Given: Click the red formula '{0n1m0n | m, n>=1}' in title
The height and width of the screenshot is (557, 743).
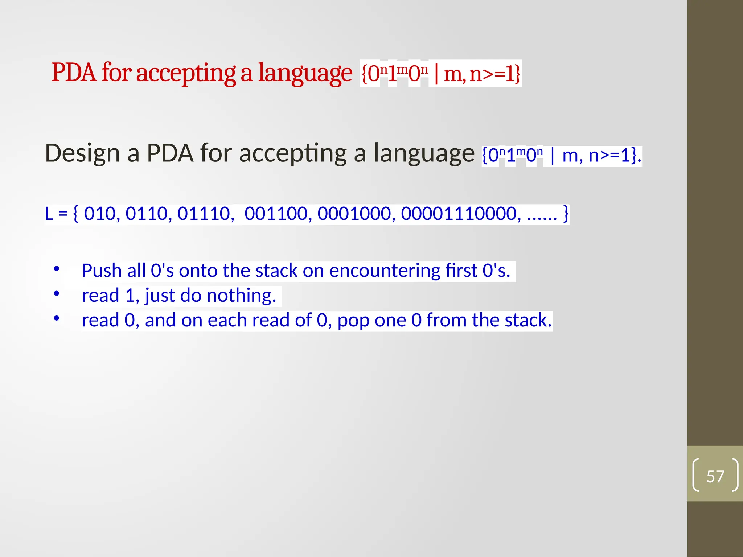Looking at the screenshot, I should click(441, 73).
